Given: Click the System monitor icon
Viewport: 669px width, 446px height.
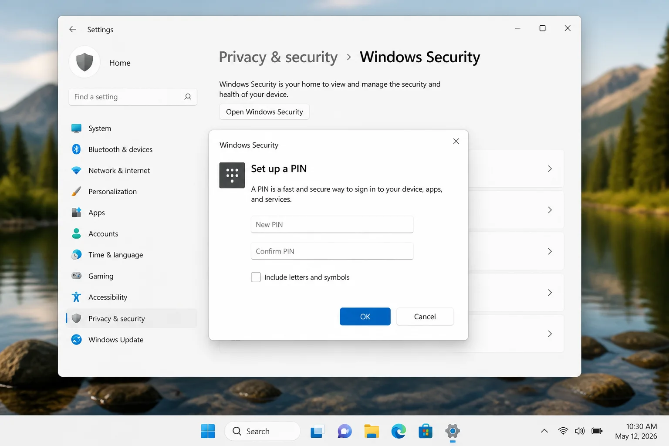Looking at the screenshot, I should point(76,128).
